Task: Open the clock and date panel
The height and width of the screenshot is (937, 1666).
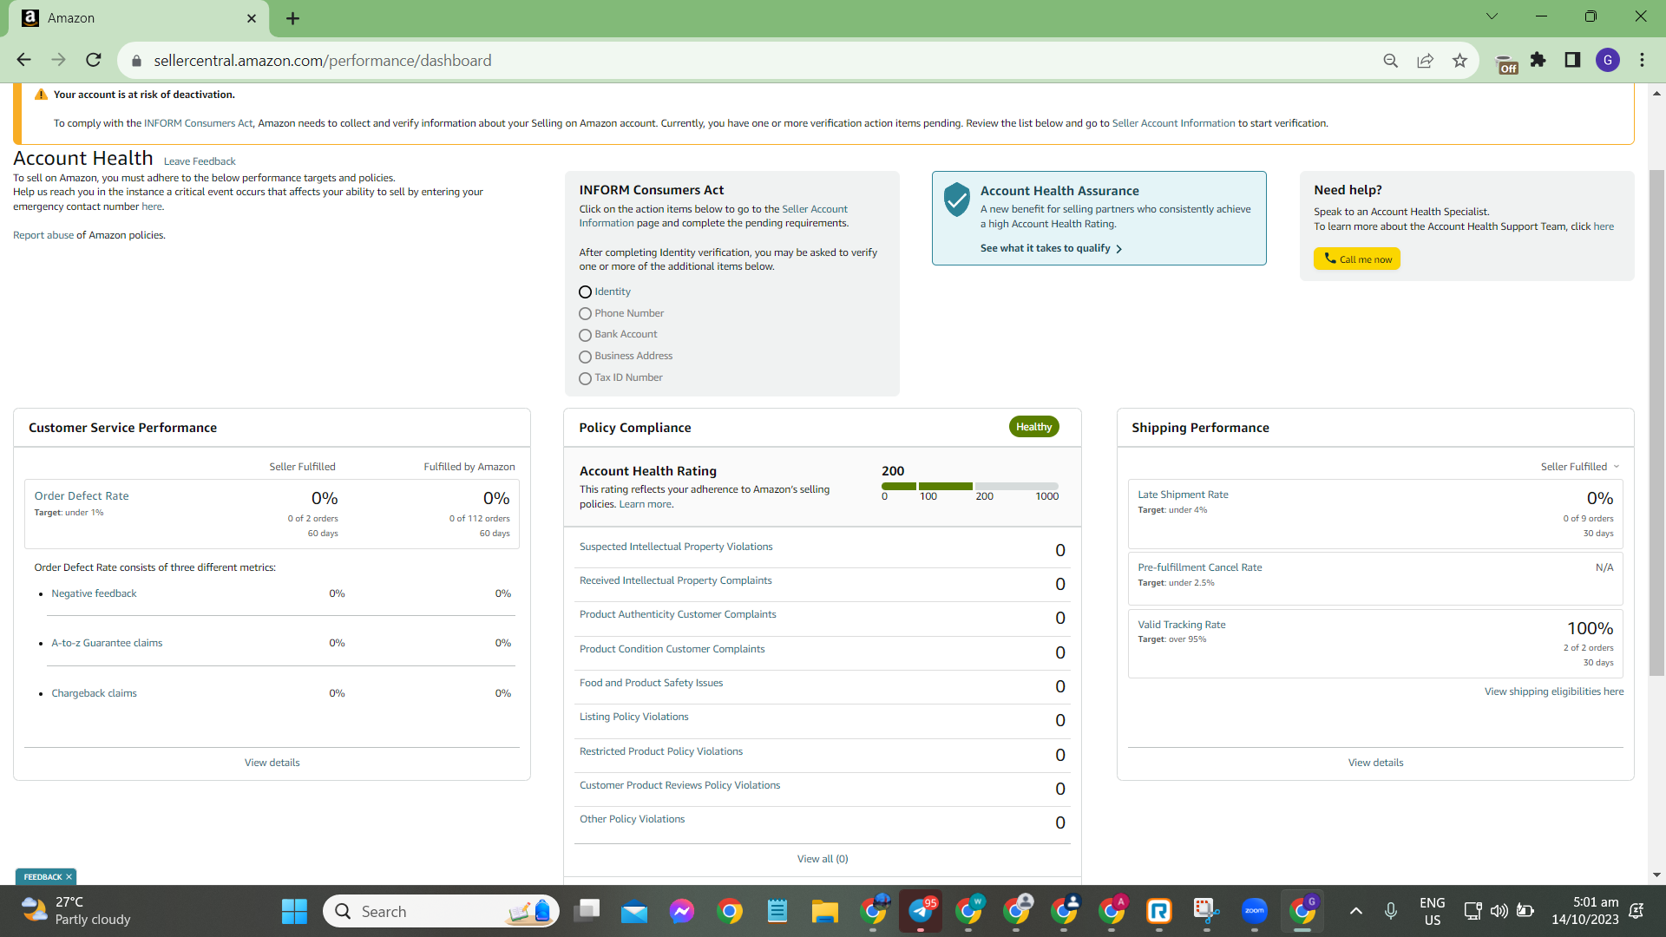Action: [1584, 911]
